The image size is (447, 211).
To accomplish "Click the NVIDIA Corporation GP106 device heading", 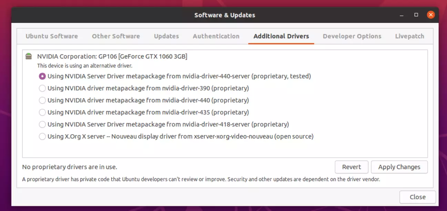I will (x=112, y=56).
